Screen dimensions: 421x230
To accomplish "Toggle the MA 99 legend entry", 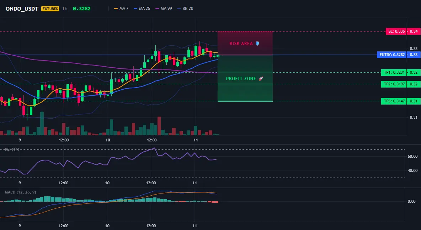I will (164, 9).
